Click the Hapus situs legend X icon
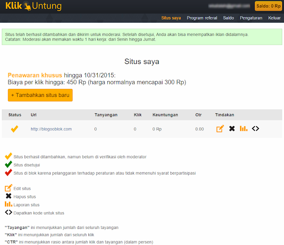The width and height of the screenshot is (284, 245). (x=8, y=196)
